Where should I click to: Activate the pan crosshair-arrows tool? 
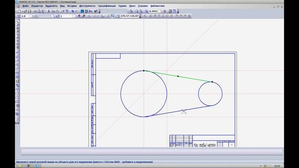165,11
